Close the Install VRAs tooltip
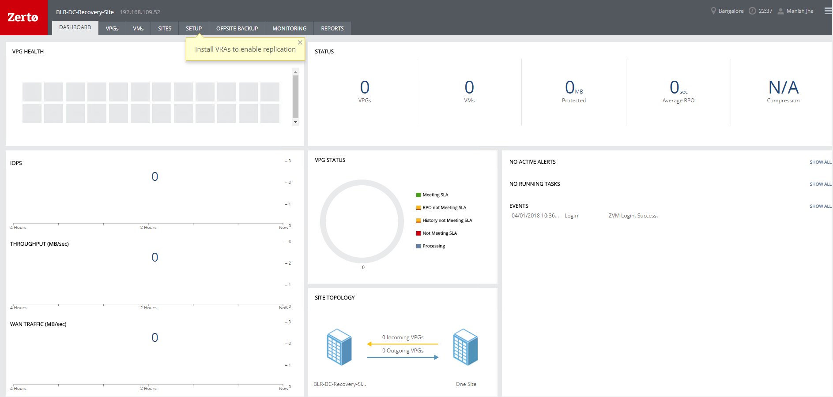The height and width of the screenshot is (397, 833). 300,43
